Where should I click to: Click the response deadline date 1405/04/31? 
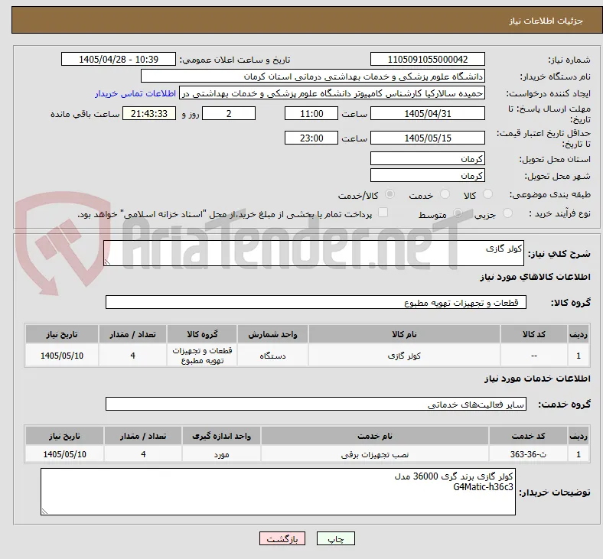pos(427,114)
